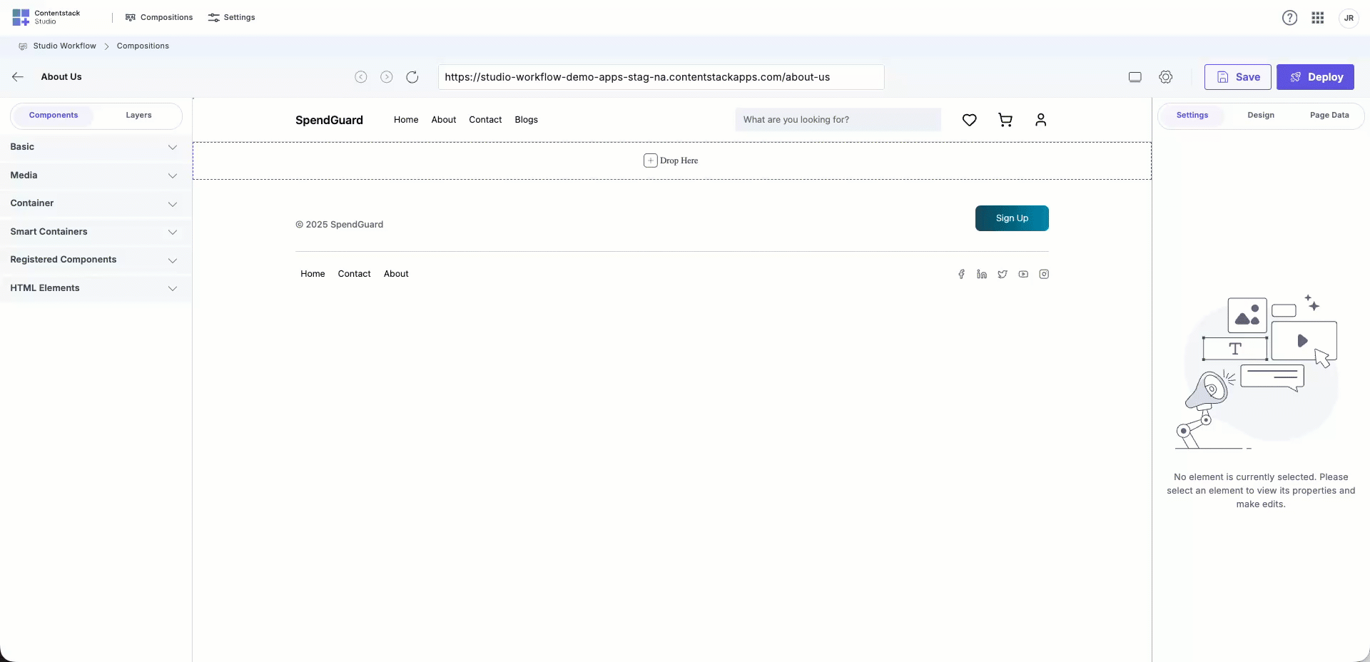The image size is (1370, 662).
Task: Click the Studio Workflow breadcrumb
Action: pos(64,46)
